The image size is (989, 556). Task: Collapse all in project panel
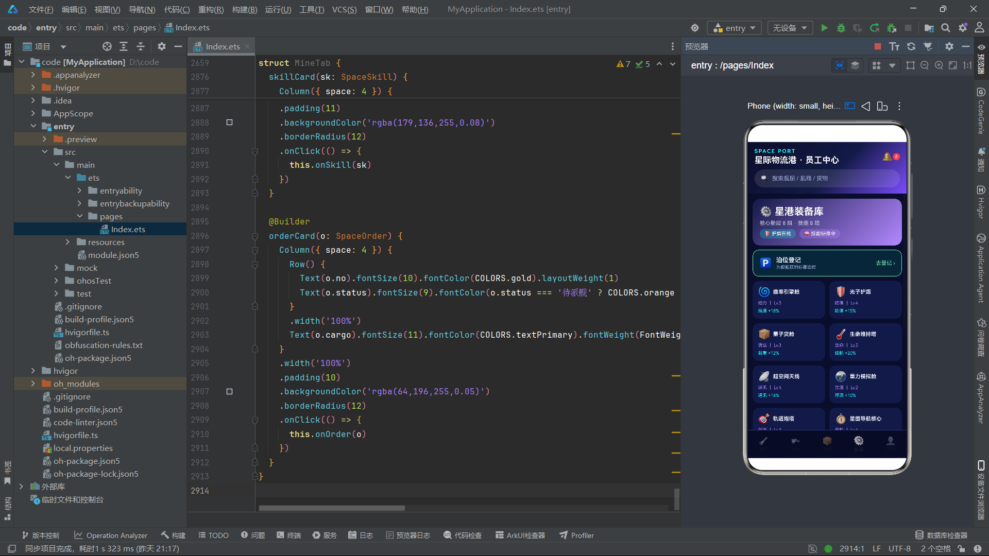[141, 46]
